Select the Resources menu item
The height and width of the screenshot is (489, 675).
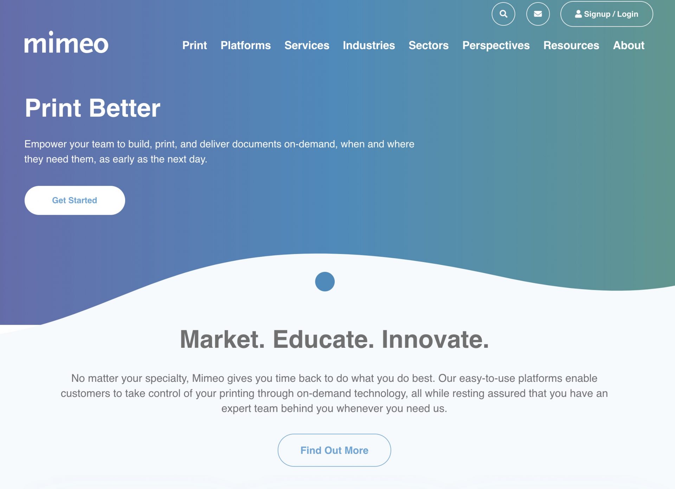click(571, 45)
